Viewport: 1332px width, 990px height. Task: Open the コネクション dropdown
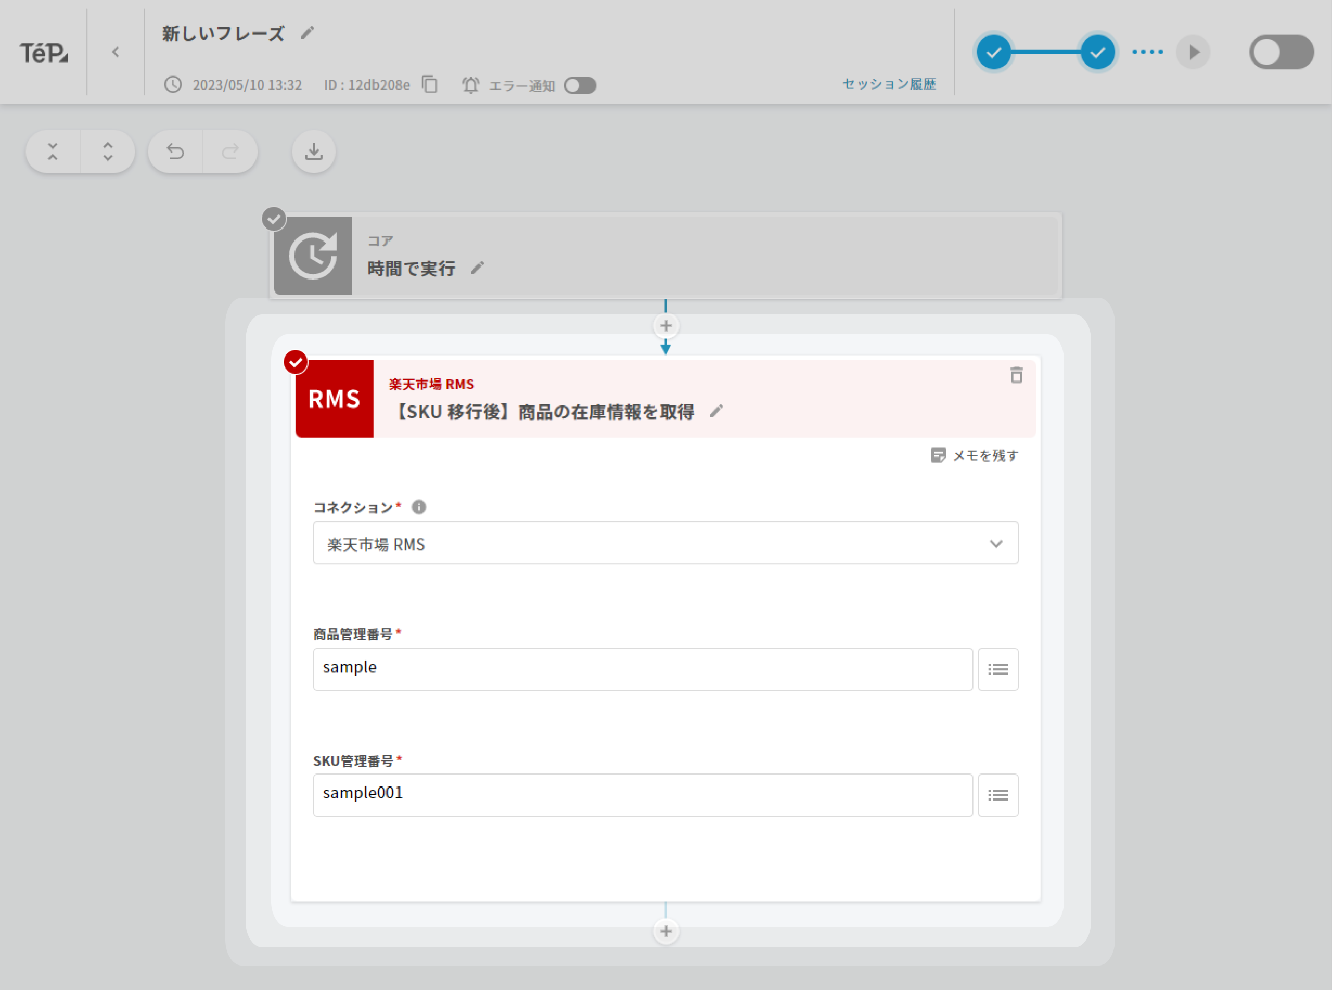point(665,543)
